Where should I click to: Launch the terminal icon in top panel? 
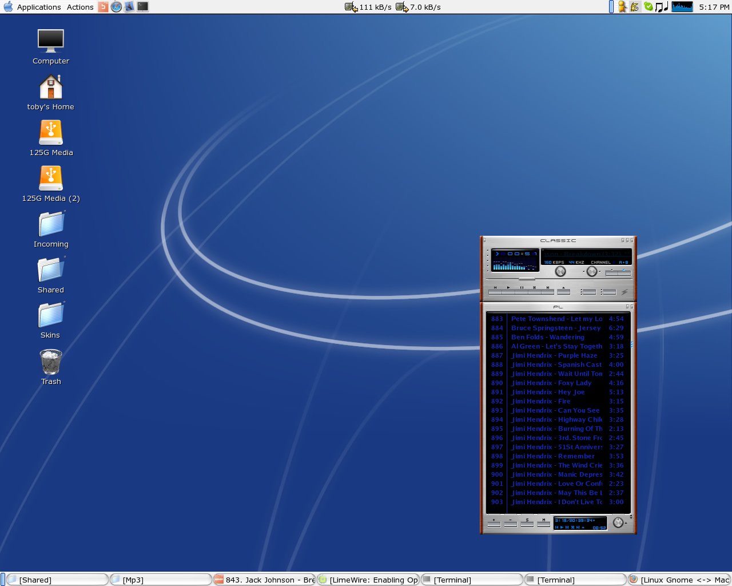point(142,7)
